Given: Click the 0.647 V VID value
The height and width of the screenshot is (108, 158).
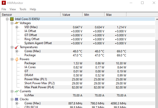Looking at the screenshot, I should 77,27.
